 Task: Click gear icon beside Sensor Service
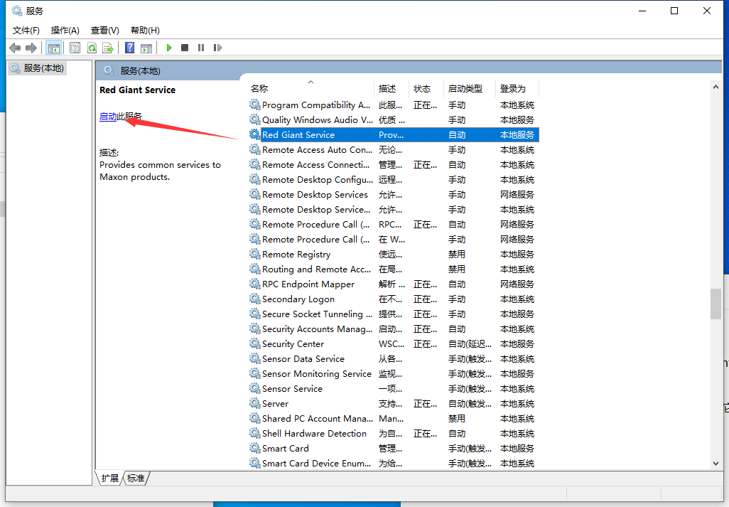click(x=255, y=388)
